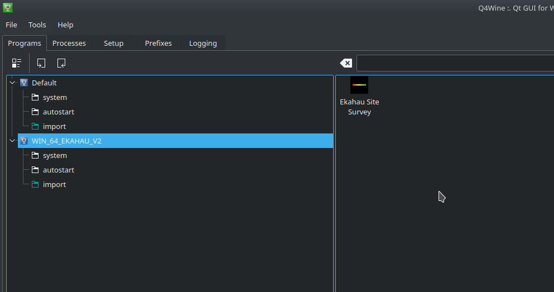Open the Tools menu
This screenshot has height=292, width=554.
pos(37,25)
